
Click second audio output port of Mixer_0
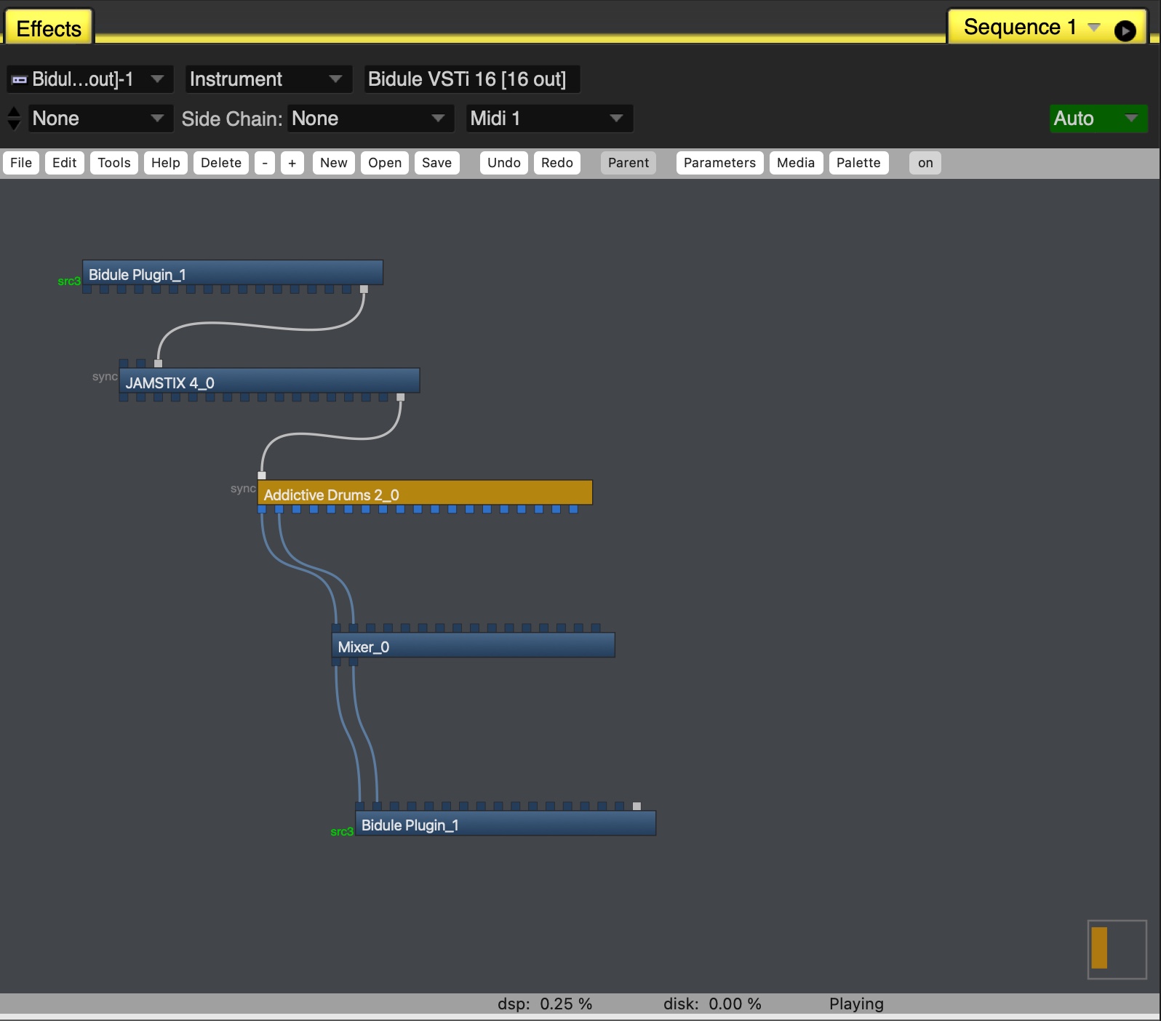[x=354, y=662]
